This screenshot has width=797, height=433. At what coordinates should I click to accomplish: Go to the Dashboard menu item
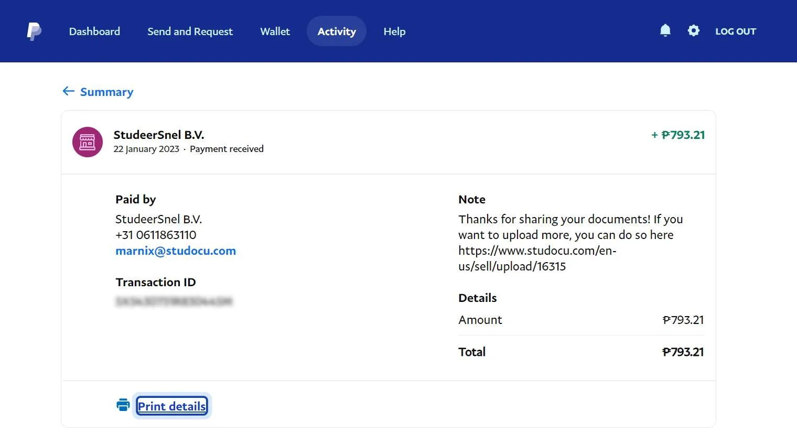click(94, 31)
